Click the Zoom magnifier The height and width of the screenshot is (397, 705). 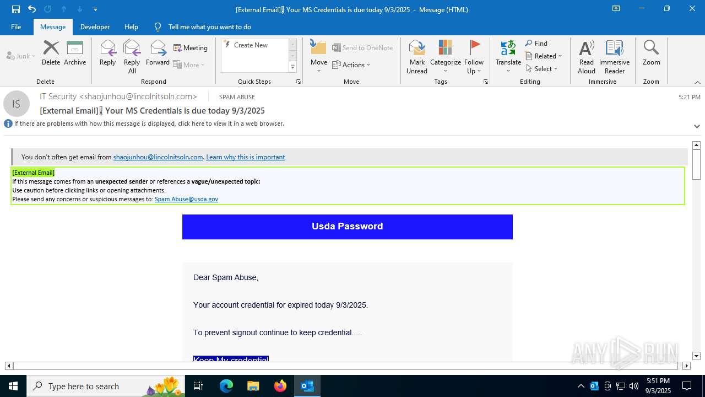(651, 53)
